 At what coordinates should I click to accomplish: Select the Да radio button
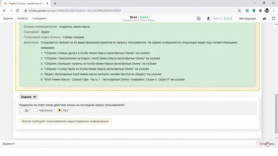(21, 110)
